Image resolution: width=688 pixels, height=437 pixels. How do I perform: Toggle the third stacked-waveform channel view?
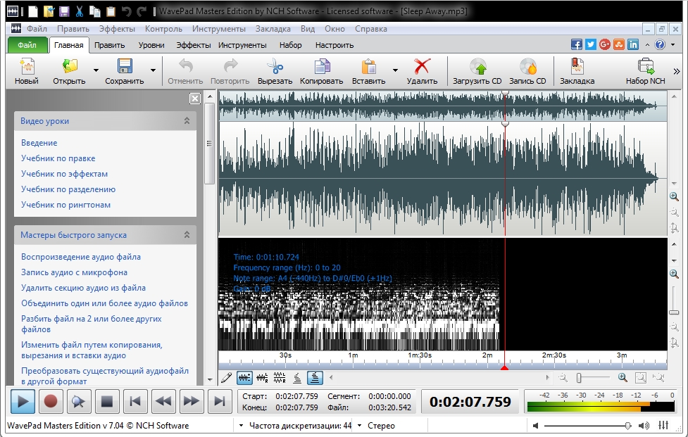coord(280,377)
